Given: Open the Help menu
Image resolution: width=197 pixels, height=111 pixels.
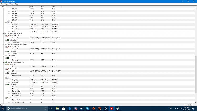Looking at the screenshot, I should [16, 4].
